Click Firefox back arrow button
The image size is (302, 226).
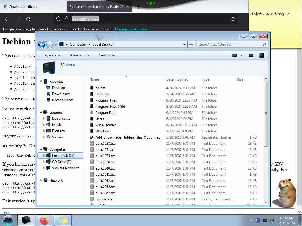[7, 19]
